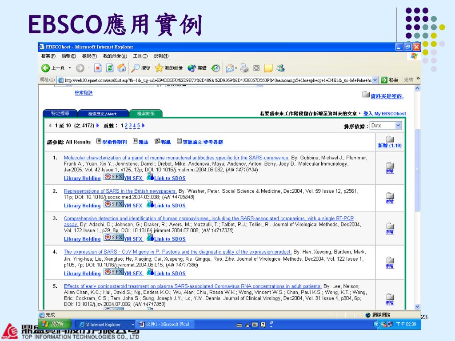
Task: Open the History clock icon
Action: [x=216, y=68]
